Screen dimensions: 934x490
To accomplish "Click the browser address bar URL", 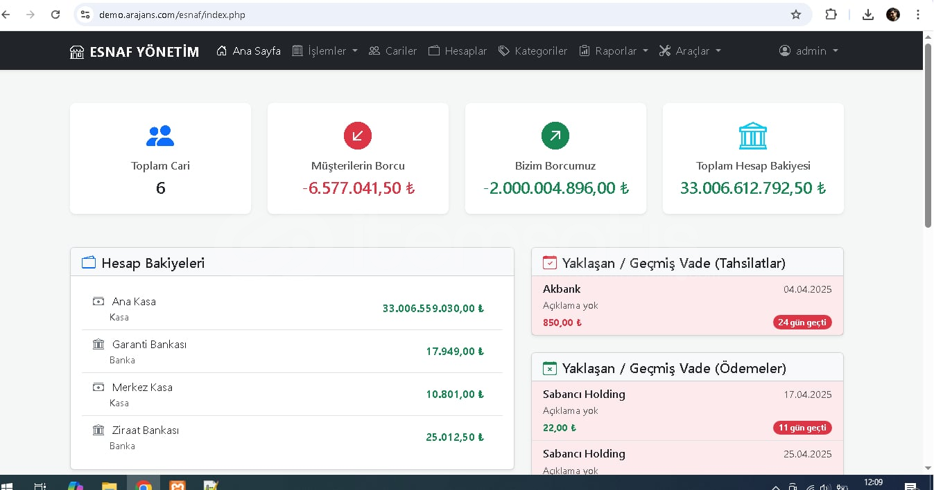I will (x=172, y=15).
